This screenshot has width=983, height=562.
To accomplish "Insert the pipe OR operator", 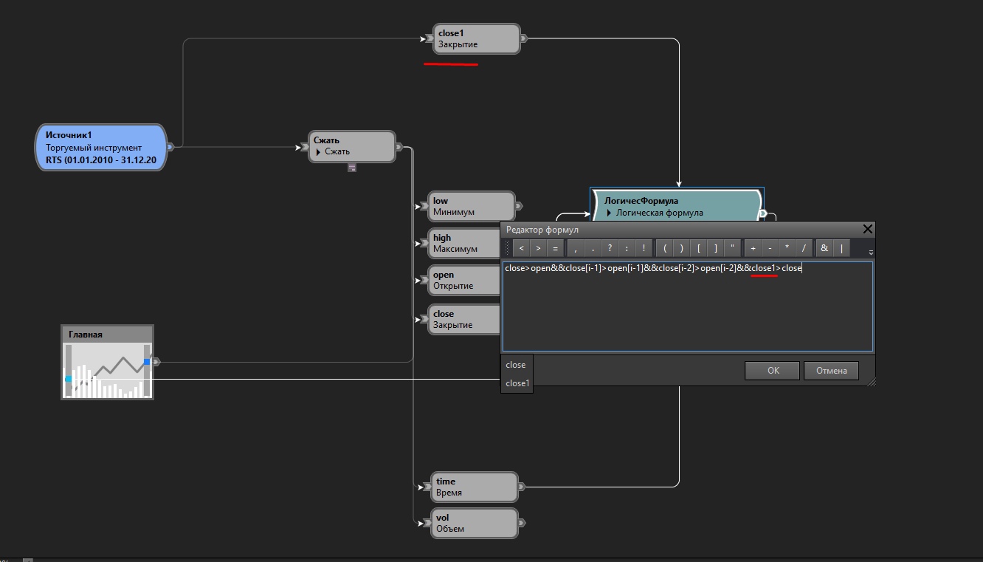I will (x=841, y=248).
